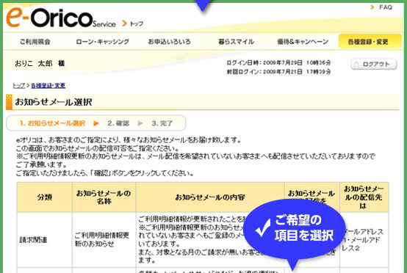This screenshot has width=407, height=273.
Task: Select the 各種登録・変更 tab
Action: pyautogui.click(x=370, y=41)
